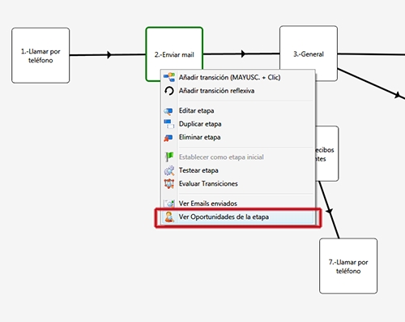Viewport: 405px width, 322px height.
Task: Select stage box 7.-Llamar por teléfono
Action: 348,266
